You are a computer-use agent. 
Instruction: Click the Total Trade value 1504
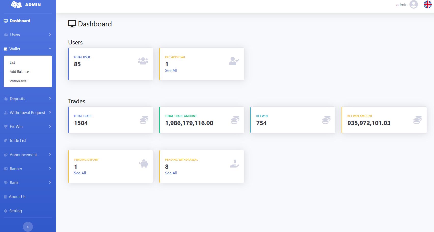click(x=81, y=123)
